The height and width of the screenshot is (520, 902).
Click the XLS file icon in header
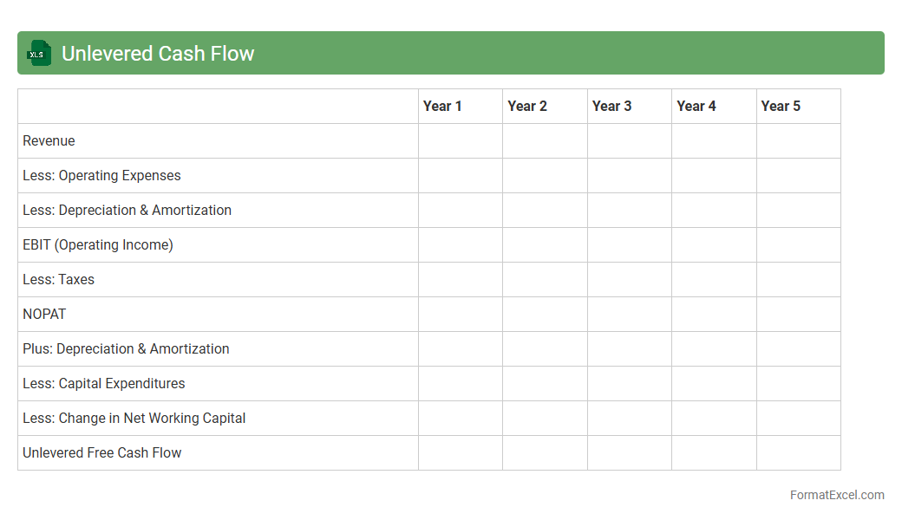point(39,54)
